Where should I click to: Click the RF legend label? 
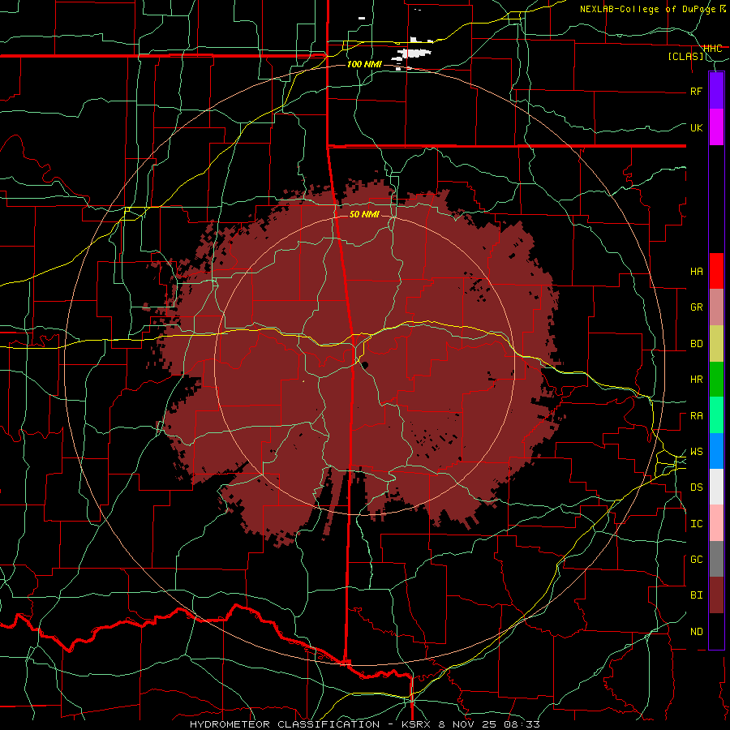pos(696,91)
